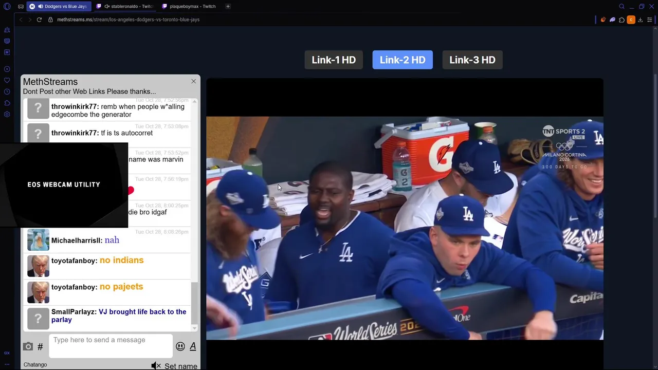Unmute the stableronaldo tab via its speaker icon
Viewport: 658px width, 370px height.
click(x=106, y=6)
